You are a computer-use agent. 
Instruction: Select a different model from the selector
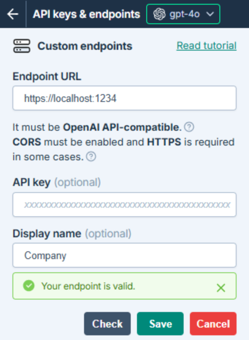click(183, 14)
